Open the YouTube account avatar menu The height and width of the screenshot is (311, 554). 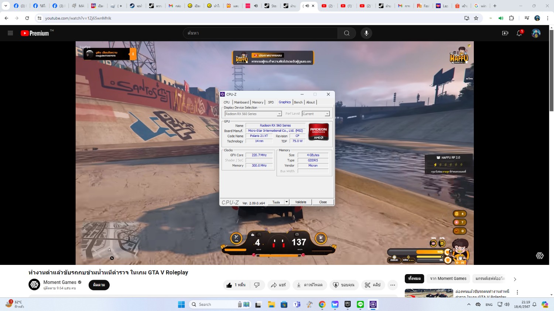click(536, 33)
